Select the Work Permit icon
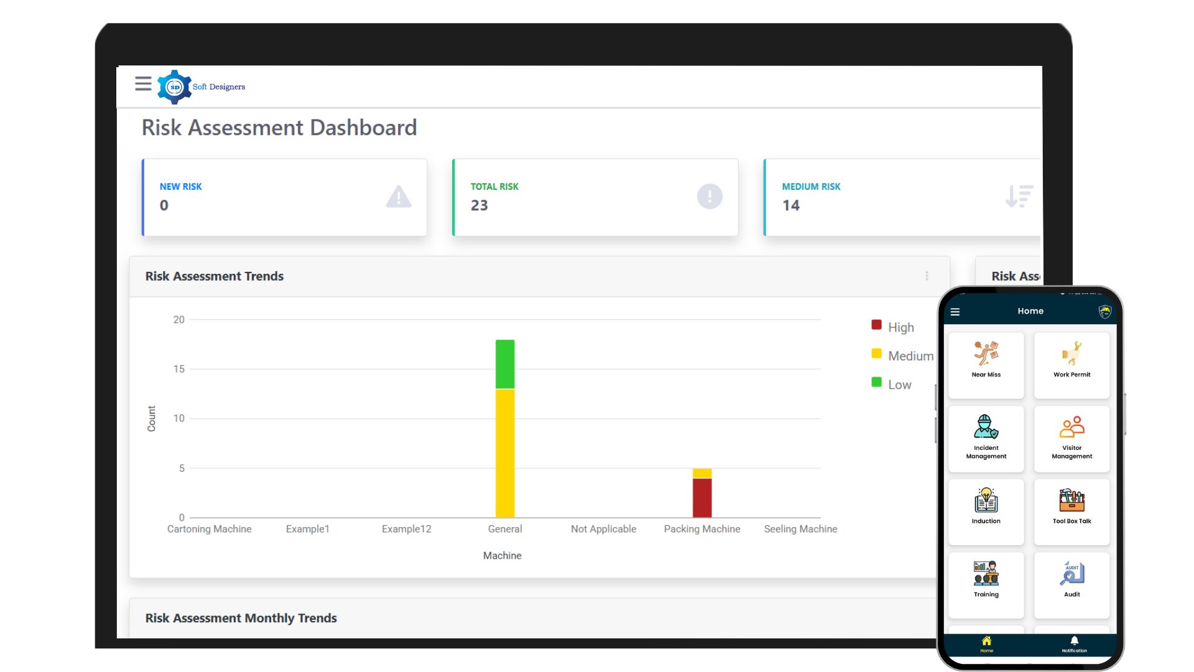Image resolution: width=1194 pixels, height=672 pixels. click(x=1071, y=364)
